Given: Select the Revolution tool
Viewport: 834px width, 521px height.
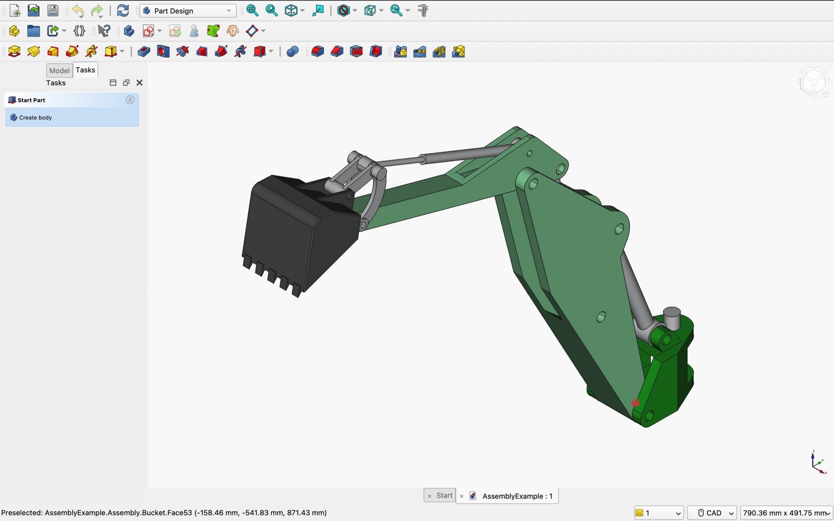Looking at the screenshot, I should [x=34, y=51].
